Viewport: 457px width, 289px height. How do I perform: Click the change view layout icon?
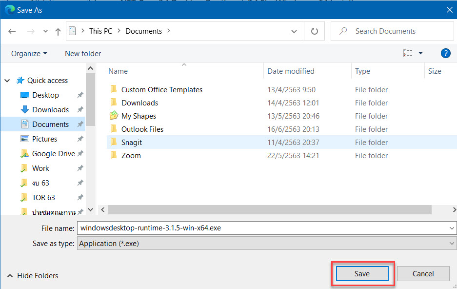click(408, 53)
